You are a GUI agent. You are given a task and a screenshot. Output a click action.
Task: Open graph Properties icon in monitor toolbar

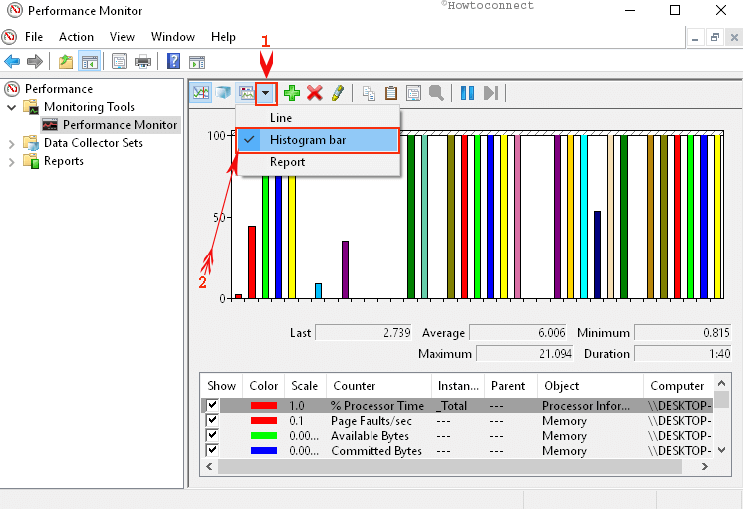tap(413, 93)
